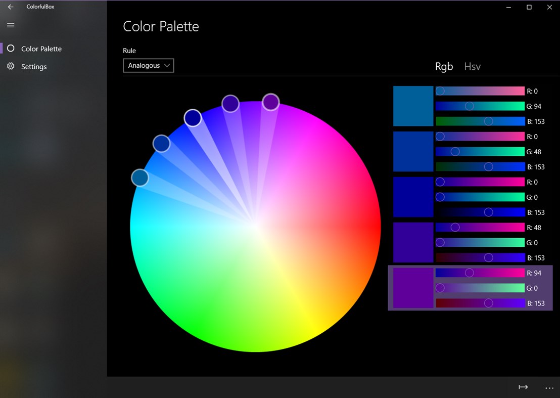The width and height of the screenshot is (560, 398).
Task: Open the hamburger navigation menu
Action: (11, 25)
